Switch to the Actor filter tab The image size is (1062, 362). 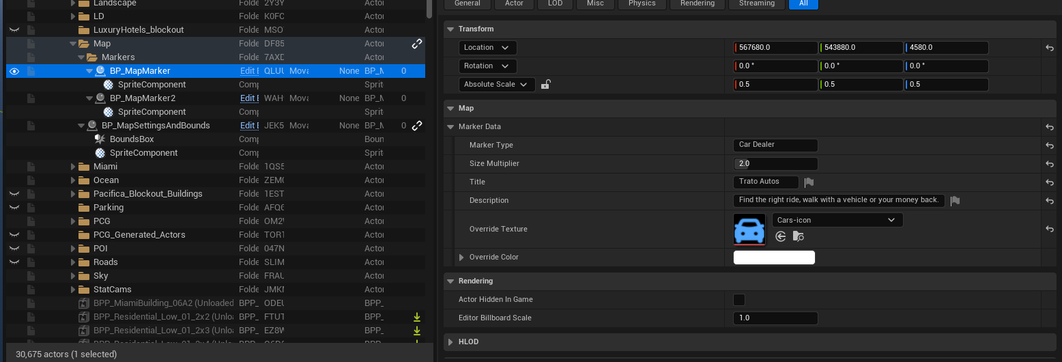coord(515,3)
